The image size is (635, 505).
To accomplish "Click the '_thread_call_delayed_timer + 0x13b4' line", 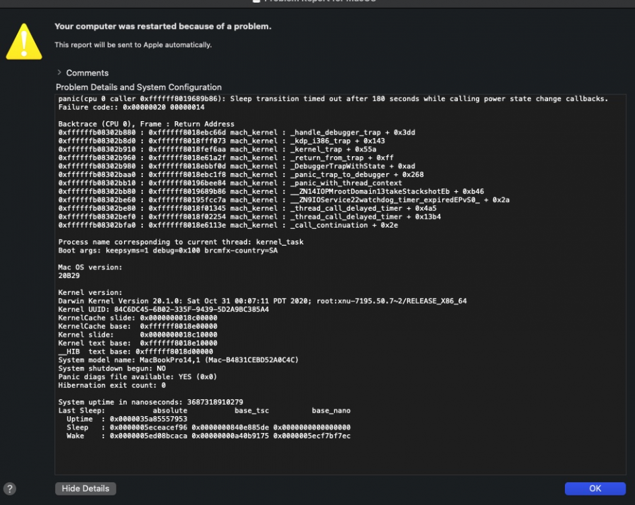I will click(249, 217).
